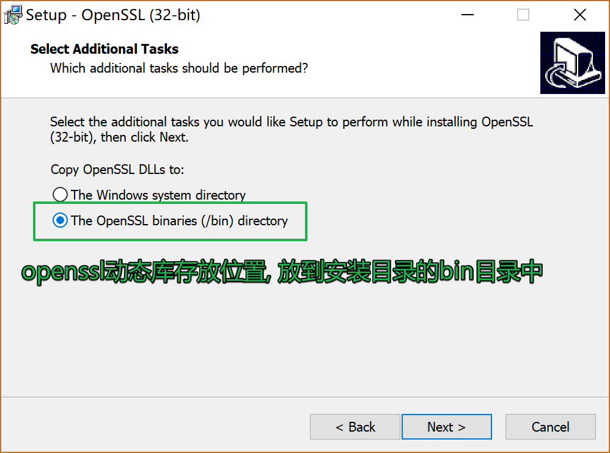Click the green Chinese annotation text
610x453 pixels.
point(281,272)
